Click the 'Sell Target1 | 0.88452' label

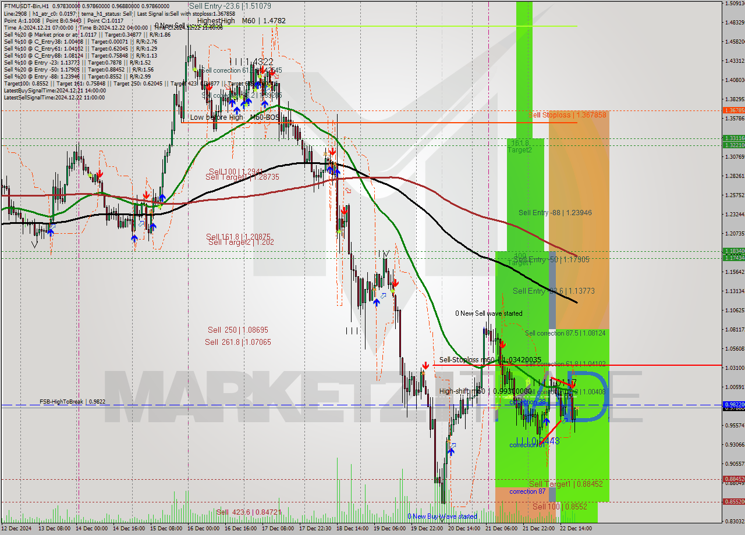pyautogui.click(x=566, y=484)
